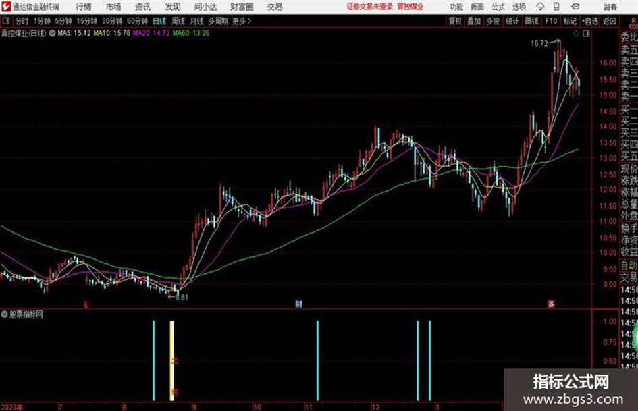Open the 市场 menu

tap(113, 7)
